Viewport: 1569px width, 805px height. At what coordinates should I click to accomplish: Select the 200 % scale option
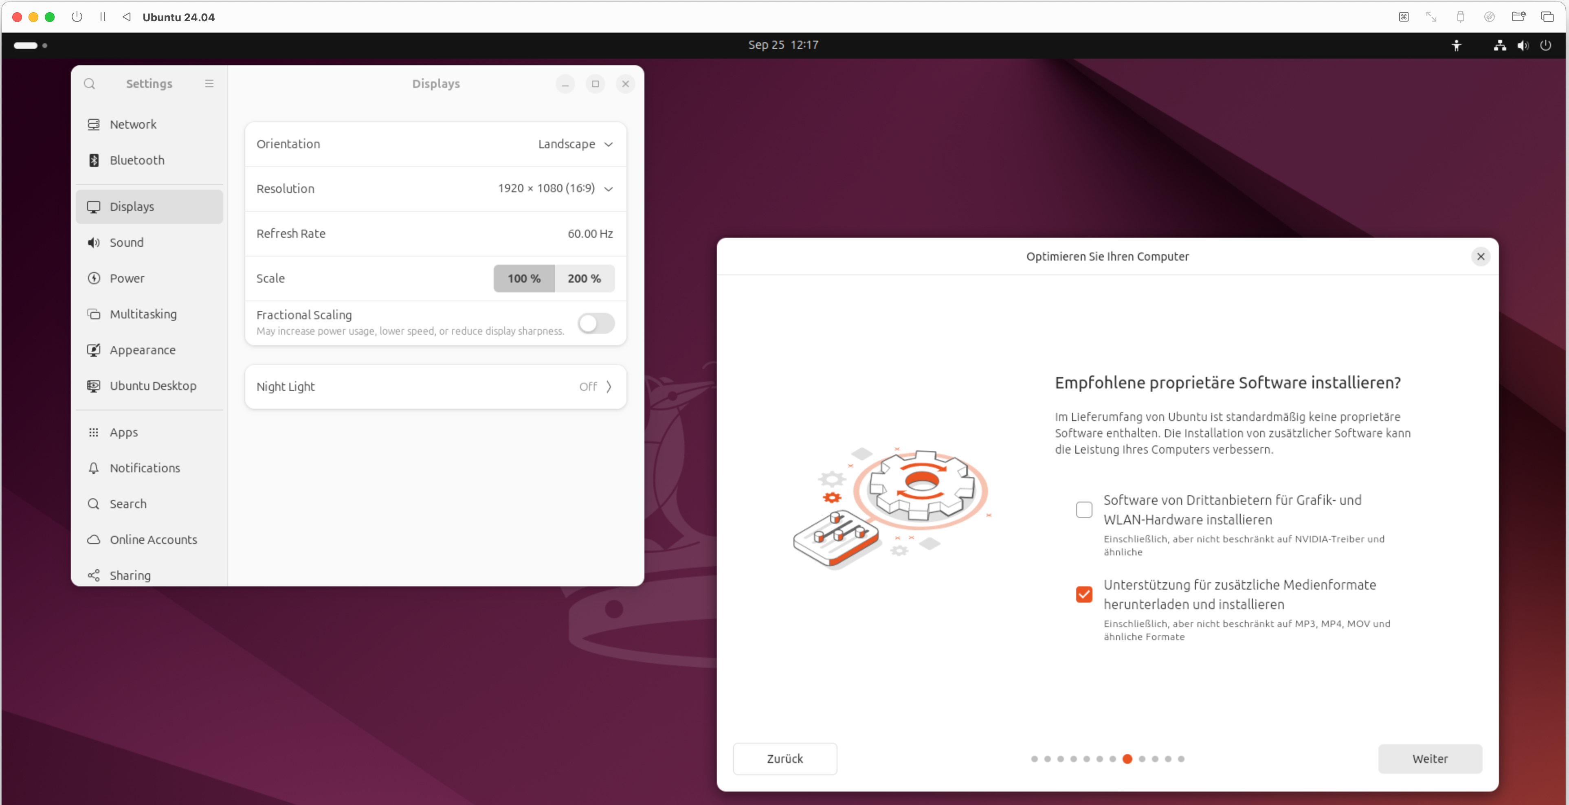tap(585, 278)
